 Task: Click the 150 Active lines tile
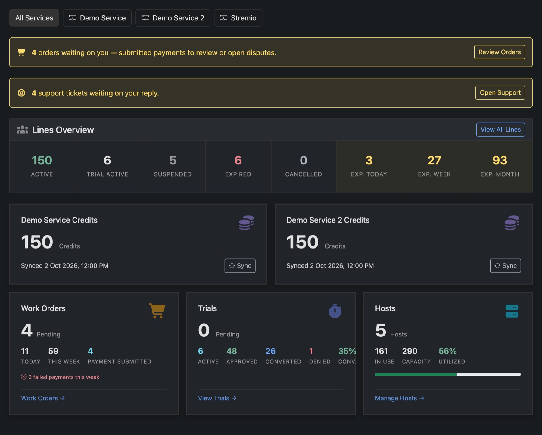coord(42,167)
